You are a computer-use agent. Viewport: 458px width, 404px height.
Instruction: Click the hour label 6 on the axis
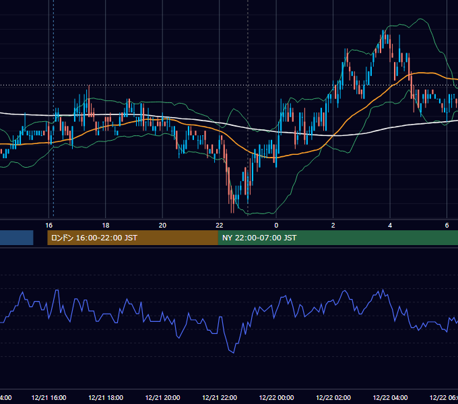pyautogui.click(x=447, y=226)
